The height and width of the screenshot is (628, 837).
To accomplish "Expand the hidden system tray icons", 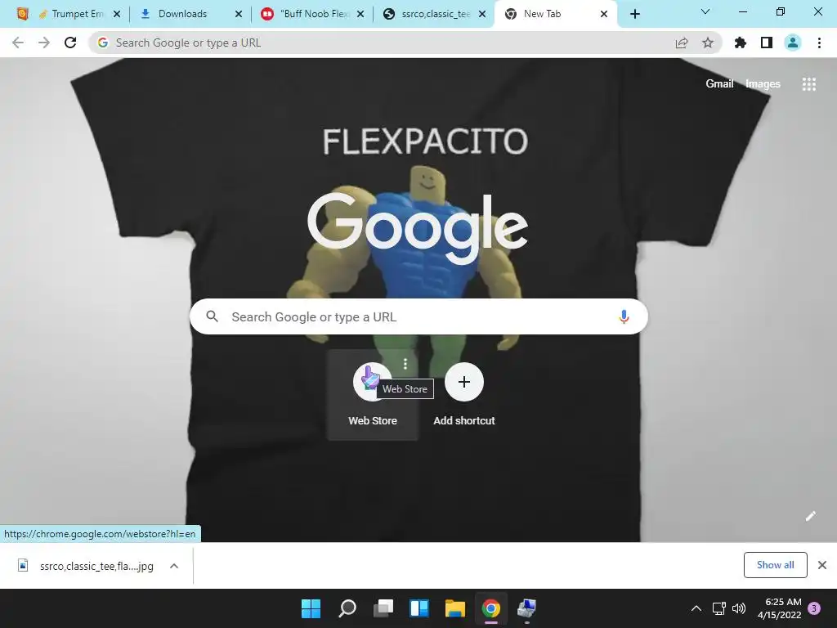I will (696, 608).
